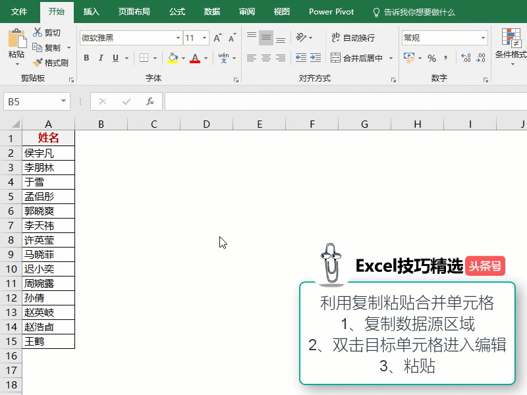The image size is (527, 395).
Task: Switch to the 插入 Insert tab
Action: click(92, 12)
